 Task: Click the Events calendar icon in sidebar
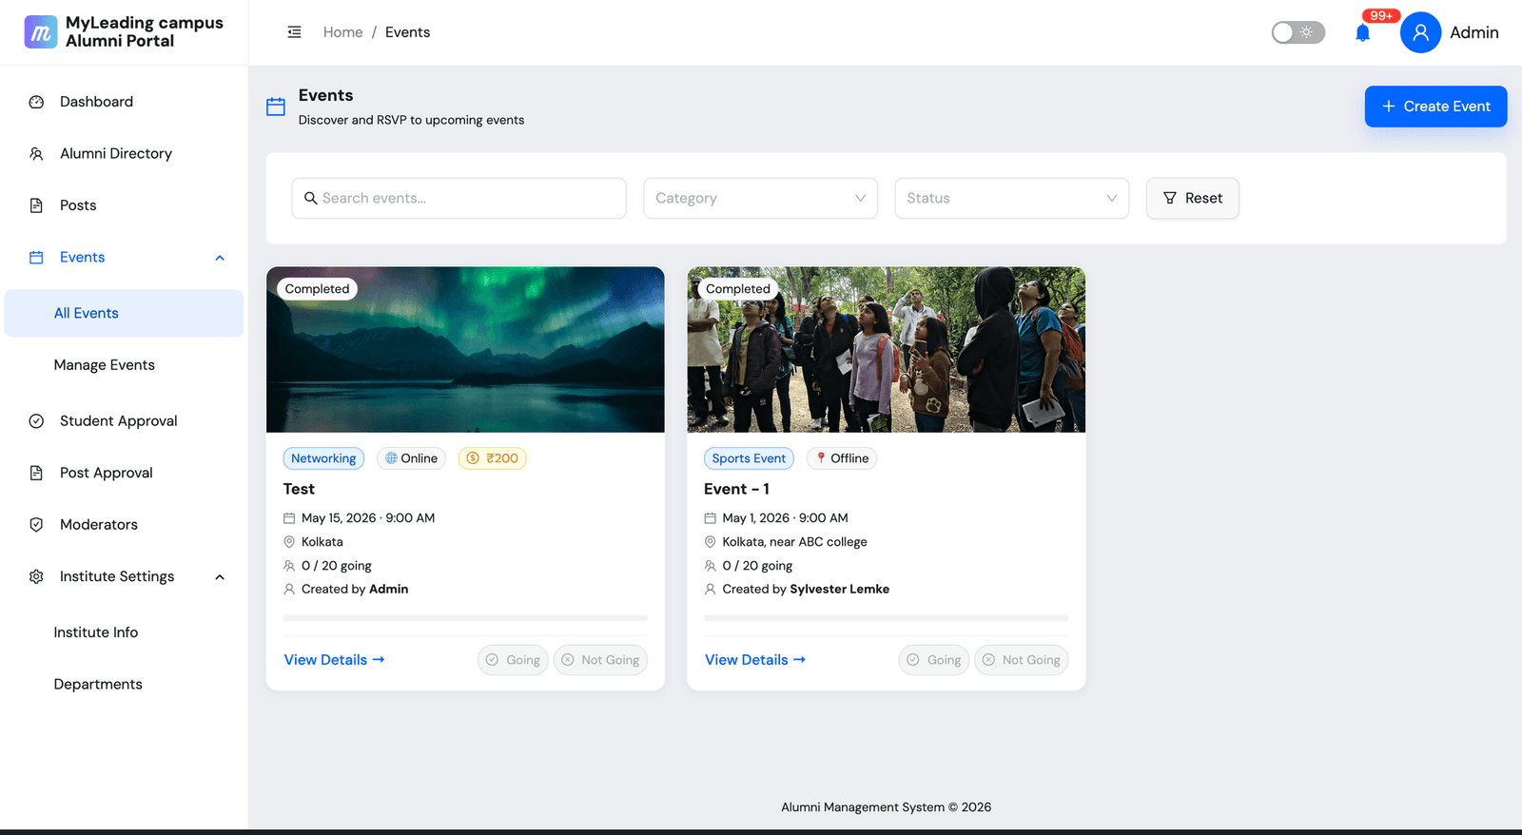coord(36,258)
